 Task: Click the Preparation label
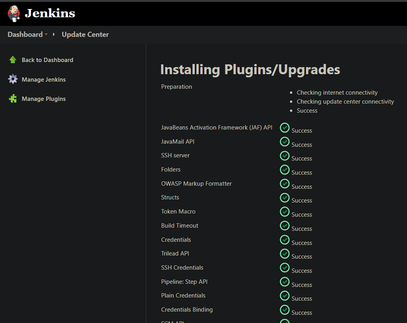point(176,87)
